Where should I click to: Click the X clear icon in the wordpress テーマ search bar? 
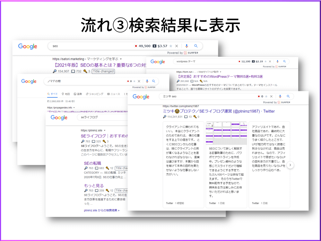tap(270, 61)
